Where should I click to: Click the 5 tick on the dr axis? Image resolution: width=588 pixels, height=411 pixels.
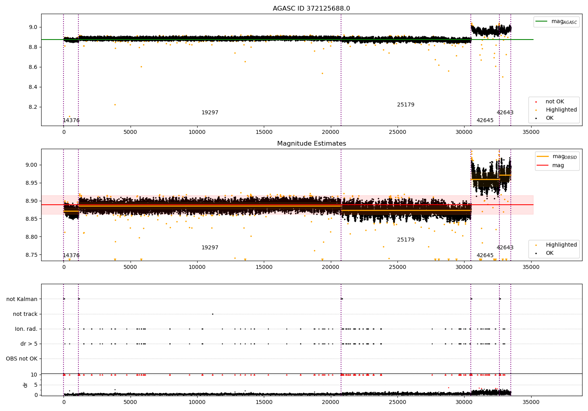pos(36,385)
